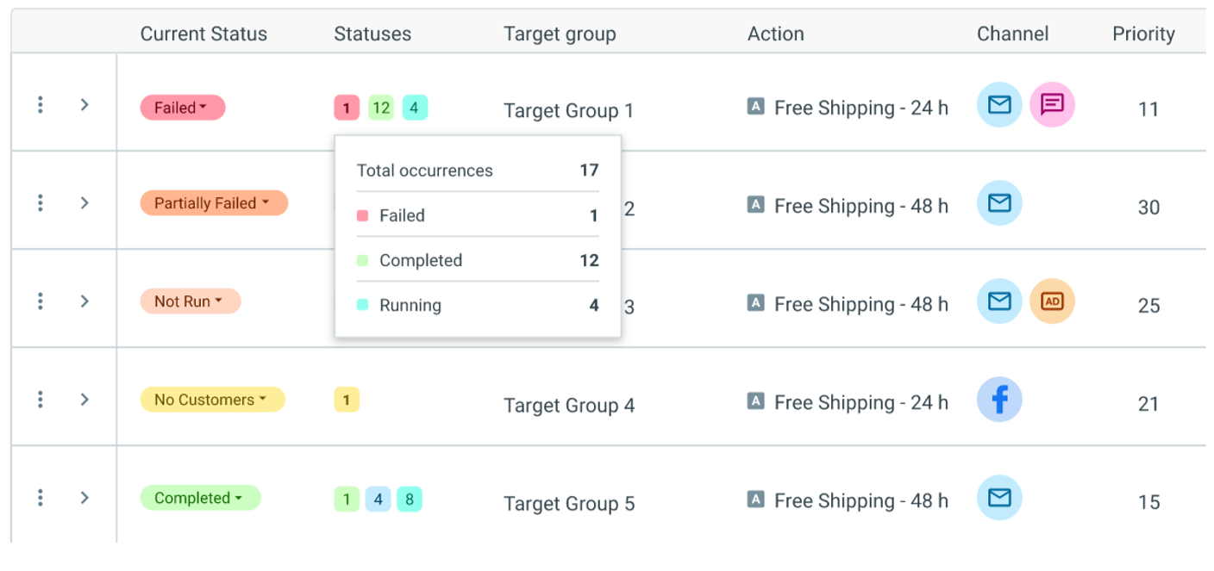Open the three-dot menu for the Failed row
Image resolution: width=1214 pixels, height=571 pixels.
pos(41,105)
